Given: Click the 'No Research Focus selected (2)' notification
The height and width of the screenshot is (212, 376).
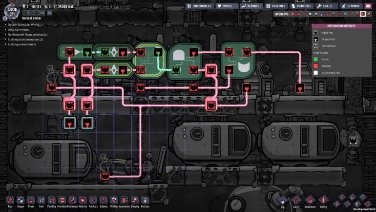Looking at the screenshot, I should [27, 35].
